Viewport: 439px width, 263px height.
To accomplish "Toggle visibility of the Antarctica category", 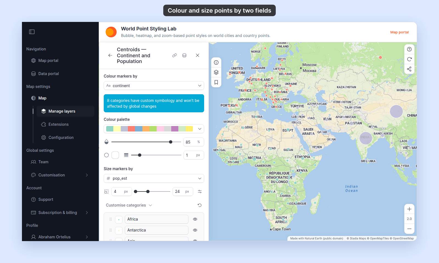I will pos(195,230).
